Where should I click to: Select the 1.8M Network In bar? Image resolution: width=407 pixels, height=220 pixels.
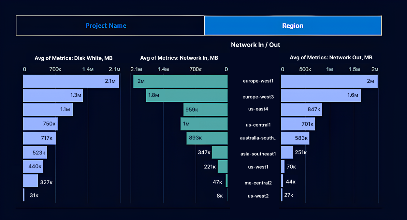point(186,95)
